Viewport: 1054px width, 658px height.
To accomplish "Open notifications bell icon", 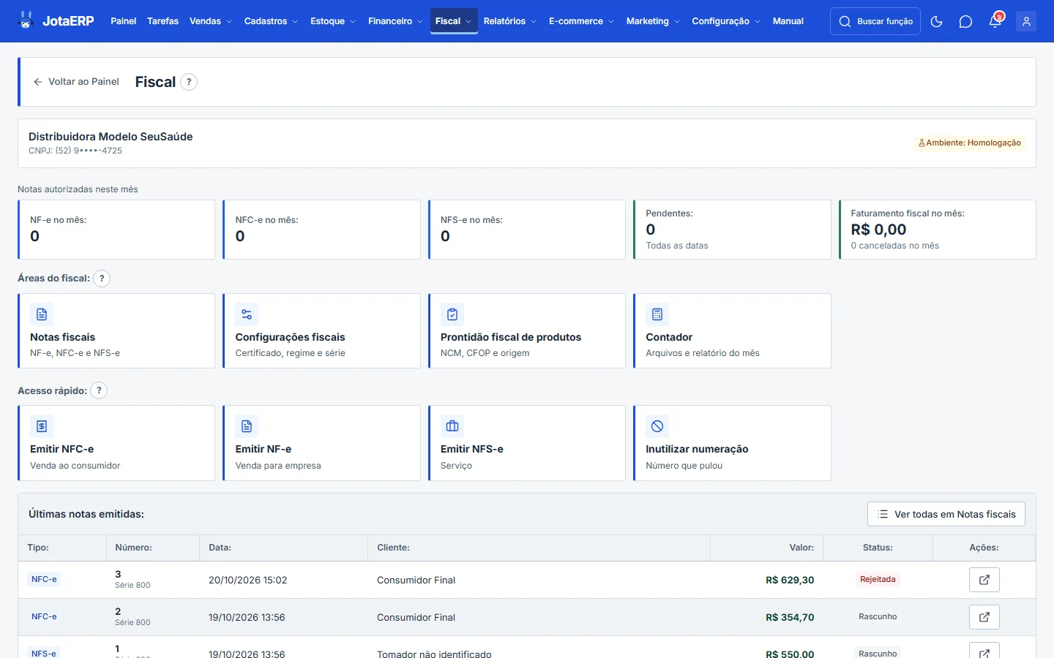I will point(995,21).
